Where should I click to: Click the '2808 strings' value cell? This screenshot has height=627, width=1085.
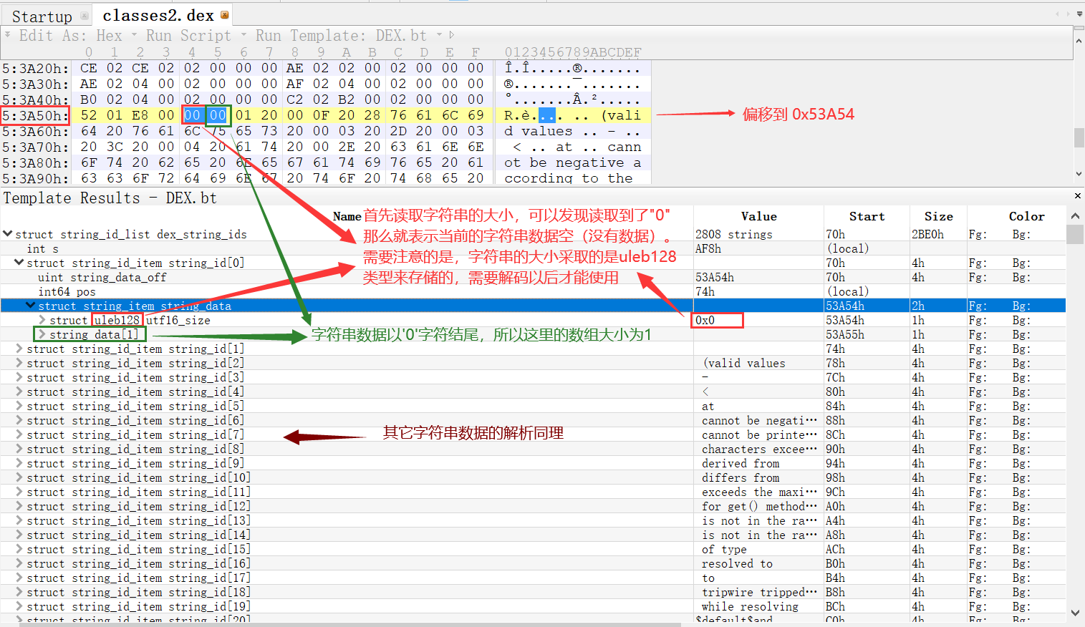tap(733, 234)
